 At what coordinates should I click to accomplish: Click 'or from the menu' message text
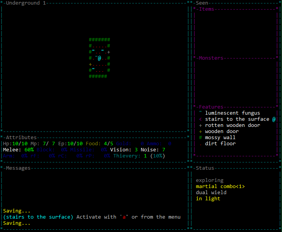pos(156,217)
